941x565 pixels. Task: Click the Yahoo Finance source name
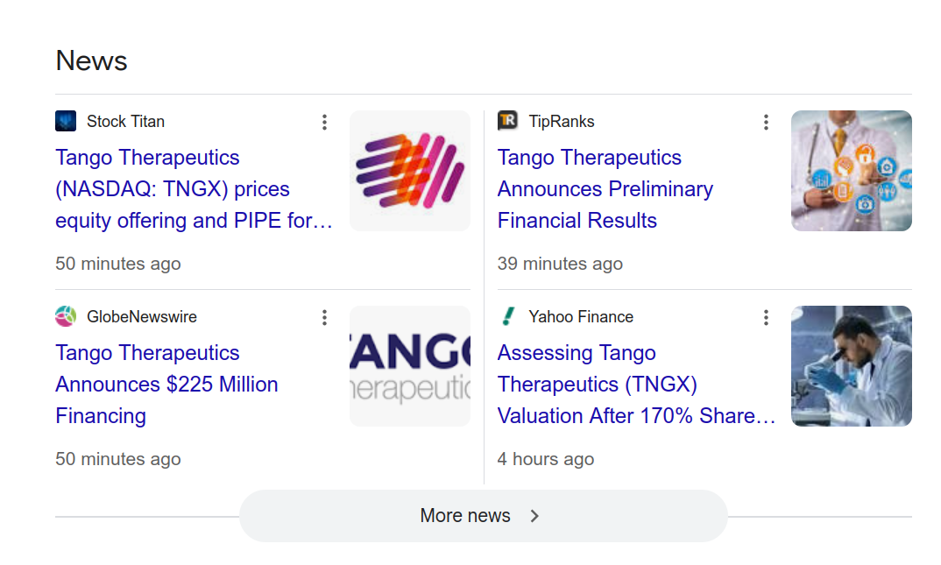coord(581,317)
